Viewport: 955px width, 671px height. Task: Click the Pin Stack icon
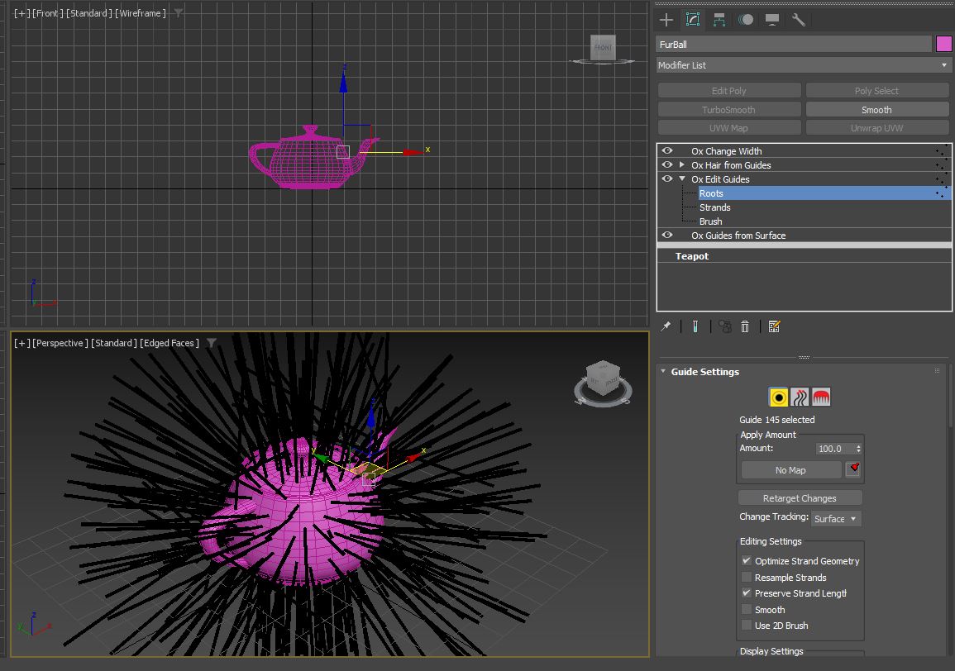666,326
